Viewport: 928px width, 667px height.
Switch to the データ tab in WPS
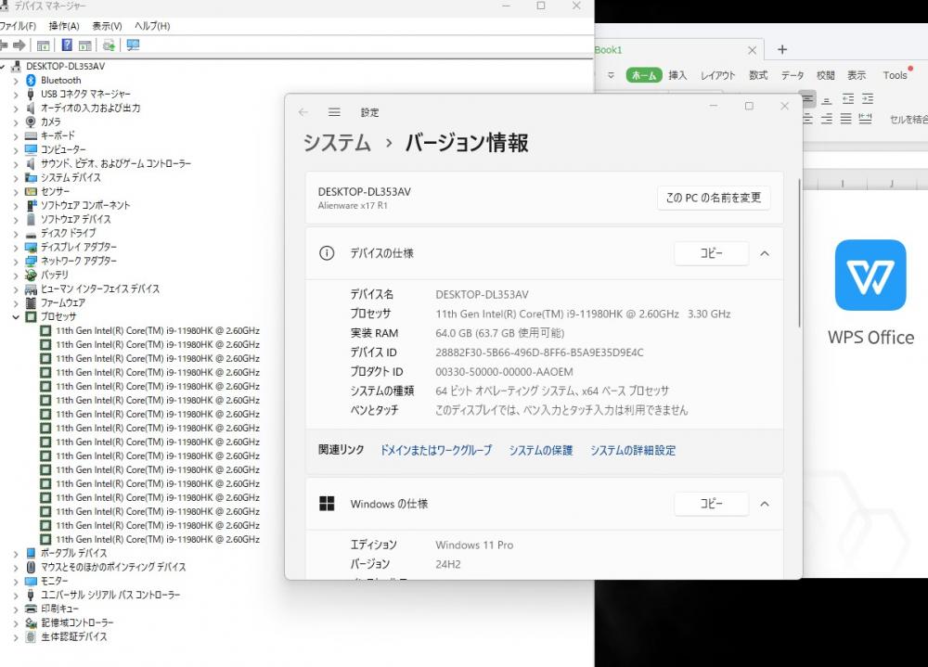tap(792, 75)
